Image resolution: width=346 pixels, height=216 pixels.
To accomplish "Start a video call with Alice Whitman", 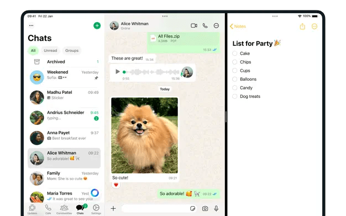I will [194, 25].
